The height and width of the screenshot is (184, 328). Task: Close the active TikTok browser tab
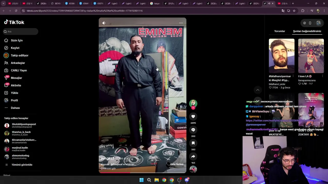pos(272,4)
